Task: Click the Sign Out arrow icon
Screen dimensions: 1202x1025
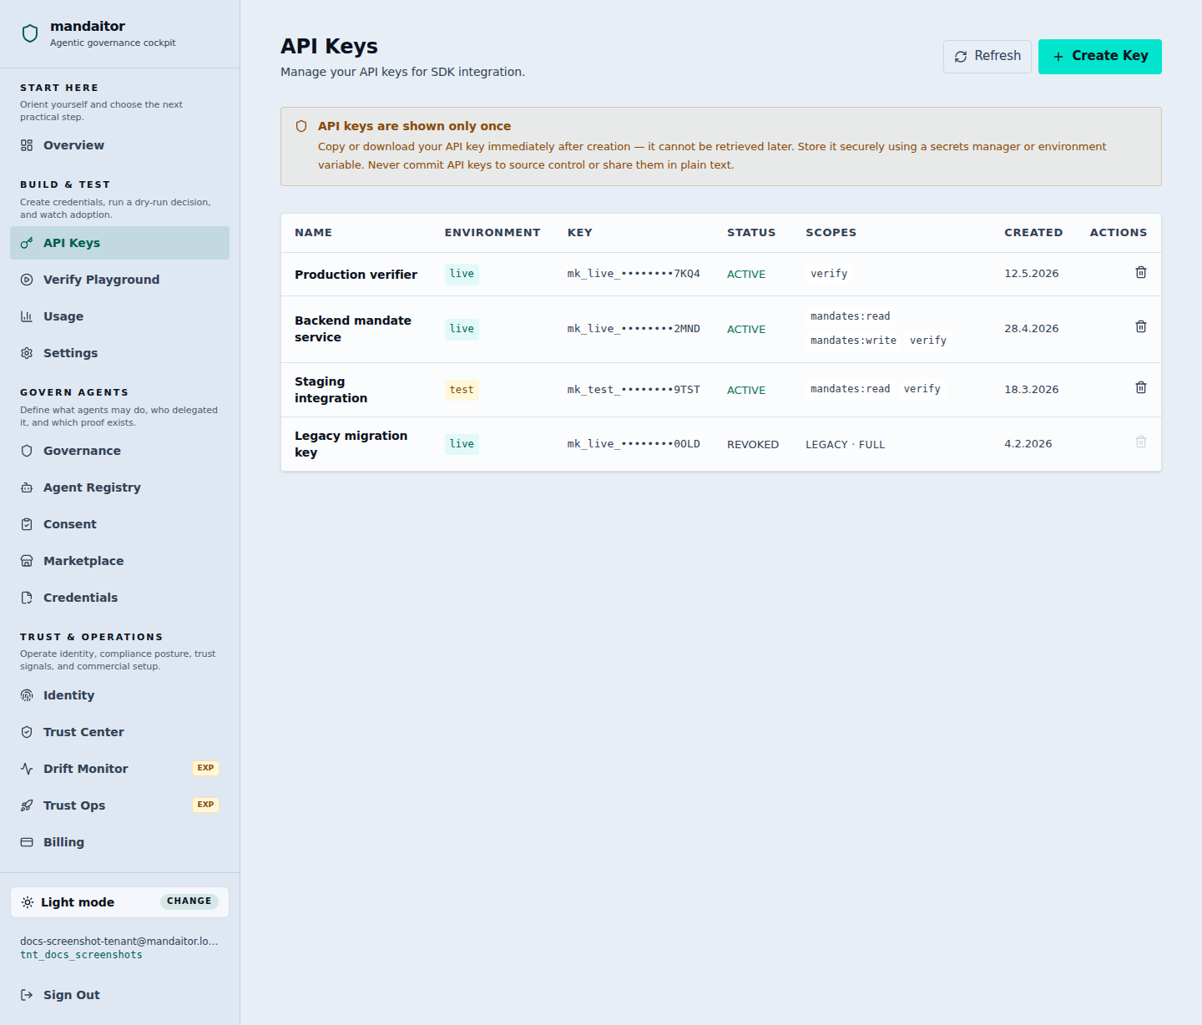Action: [27, 995]
